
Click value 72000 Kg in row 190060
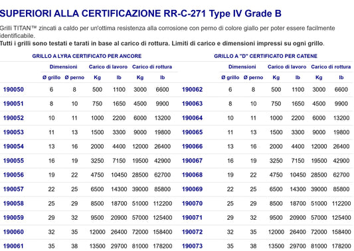point(140,232)
